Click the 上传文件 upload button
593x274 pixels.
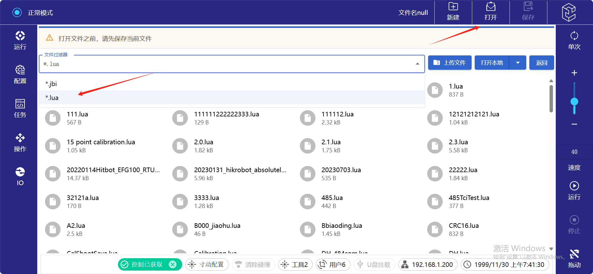[450, 63]
